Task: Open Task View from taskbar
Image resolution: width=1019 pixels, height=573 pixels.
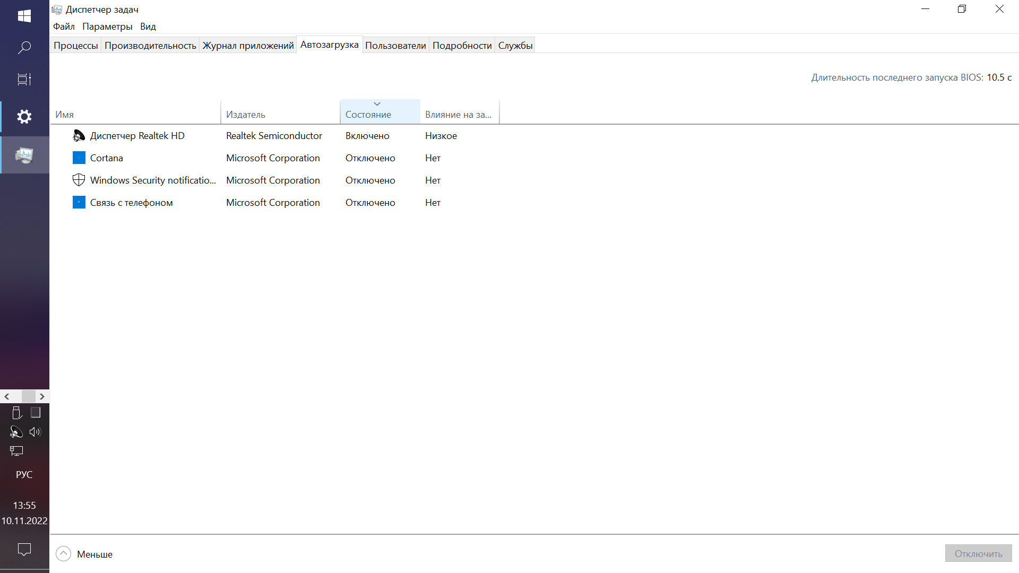Action: point(24,80)
